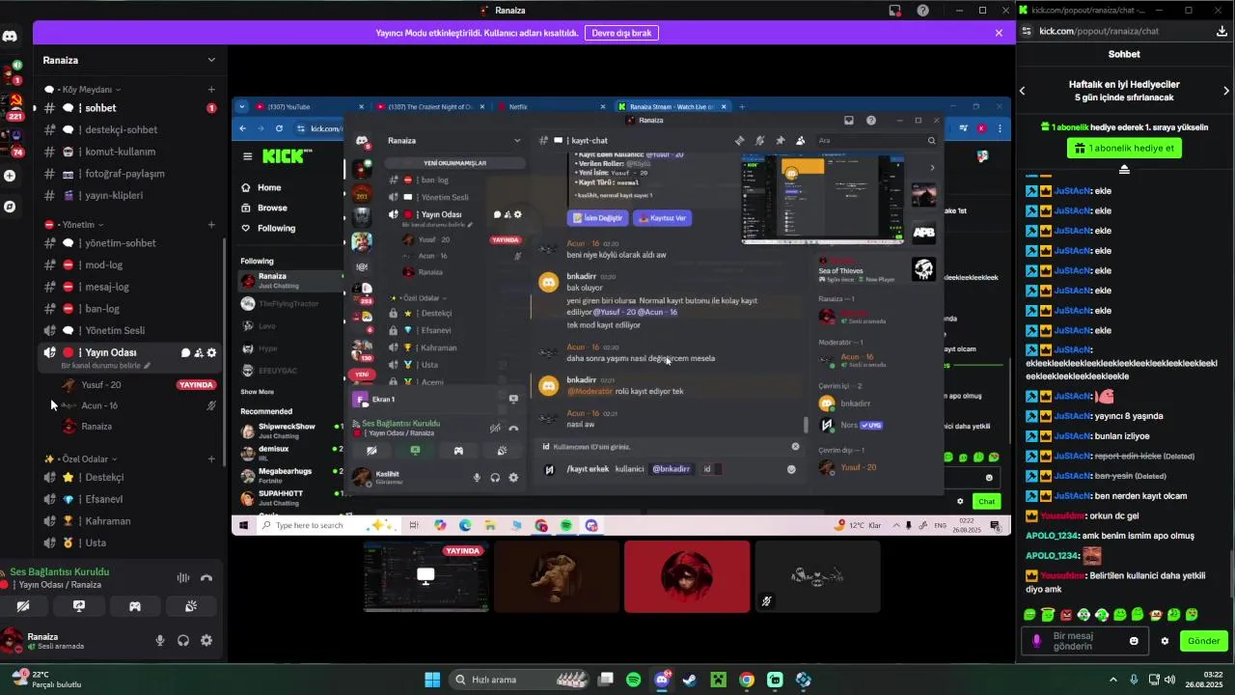
Task: Click 'Bir kanal durumu belirle' status text
Action: (x=102, y=366)
